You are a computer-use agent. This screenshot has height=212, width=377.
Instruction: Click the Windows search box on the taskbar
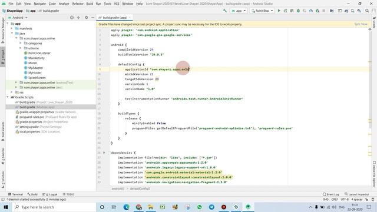click(x=54, y=207)
